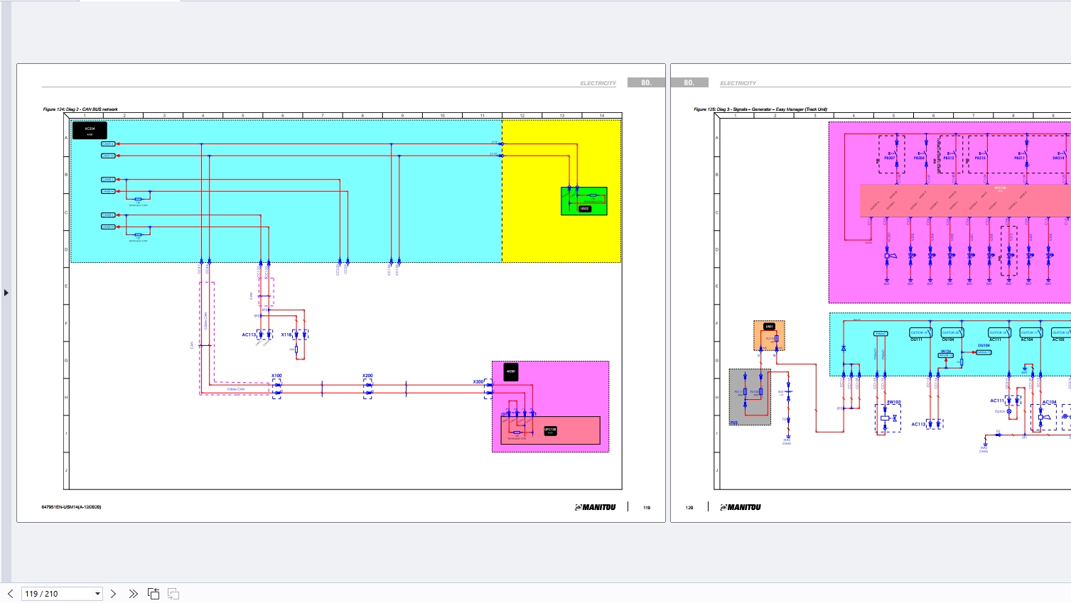
Task: Click the grey 80. tab on right page
Action: pos(689,82)
